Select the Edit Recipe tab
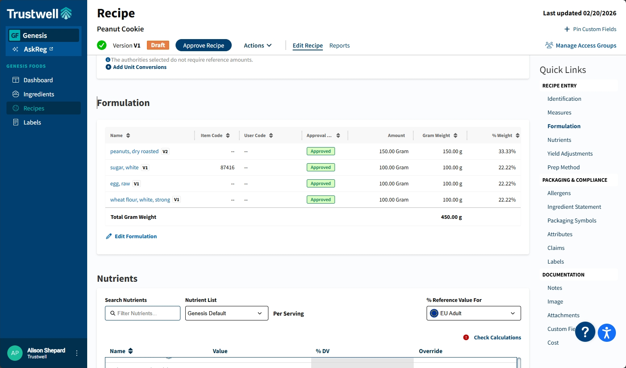 click(x=308, y=46)
